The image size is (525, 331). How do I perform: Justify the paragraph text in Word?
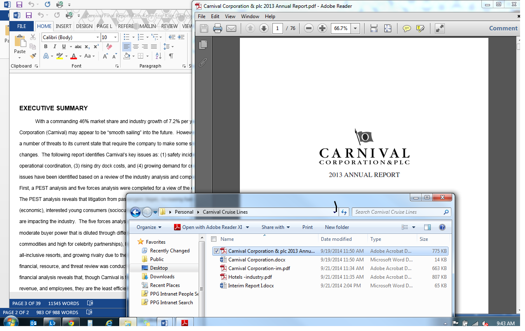(x=154, y=47)
